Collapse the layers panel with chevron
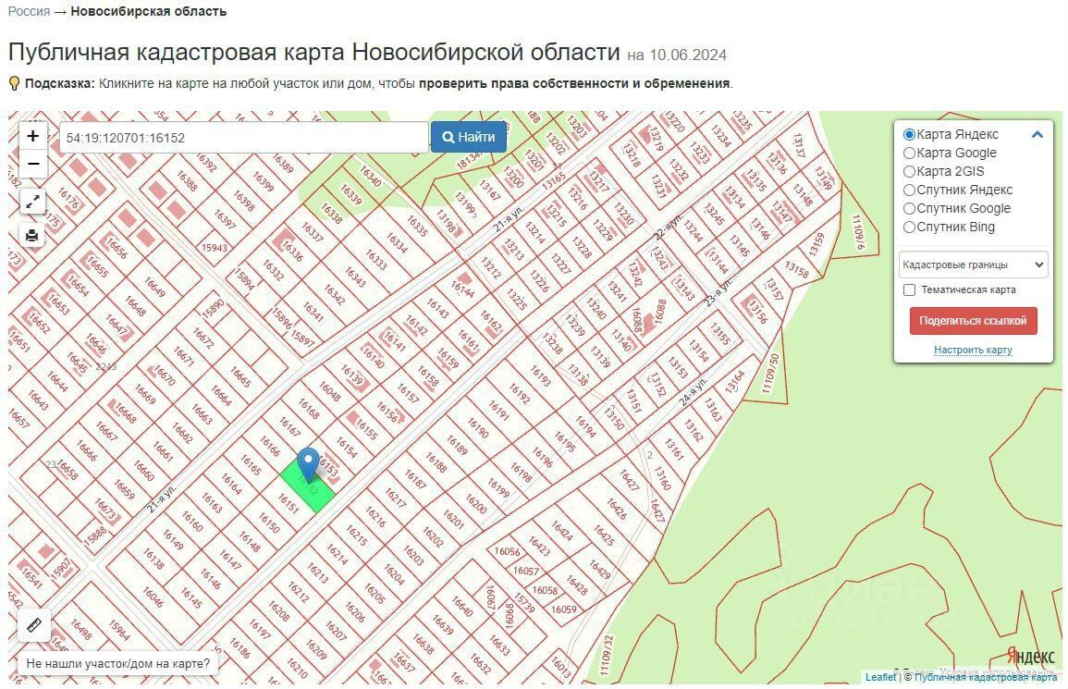This screenshot has width=1068, height=689. pos(1037,134)
